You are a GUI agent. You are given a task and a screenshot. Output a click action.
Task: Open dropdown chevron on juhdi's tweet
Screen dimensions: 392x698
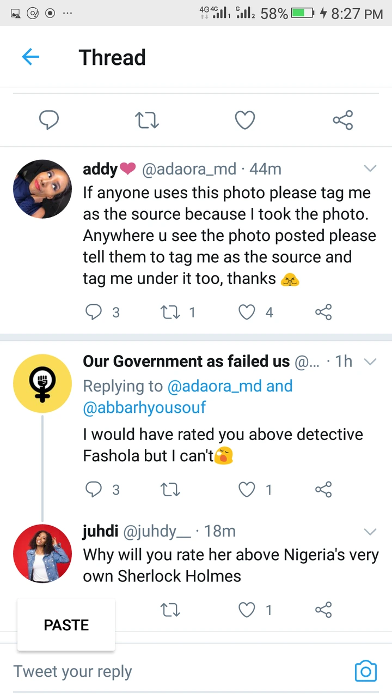click(x=370, y=532)
